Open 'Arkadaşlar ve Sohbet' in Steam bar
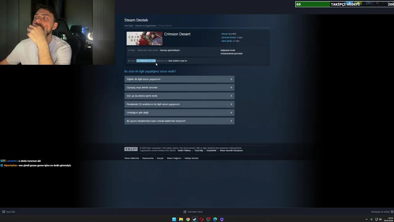 [x=380, y=212]
